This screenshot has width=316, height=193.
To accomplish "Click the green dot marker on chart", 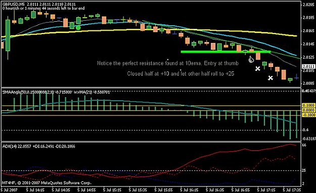I will [x=78, y=28].
